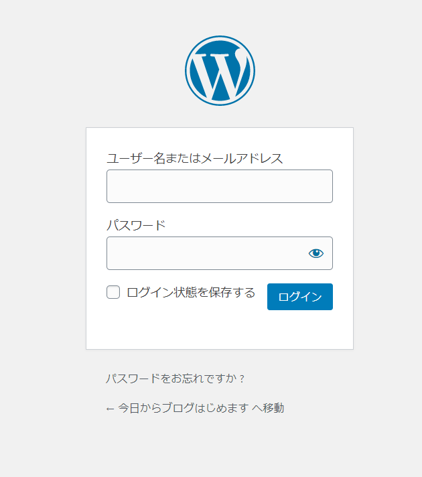Image resolution: width=422 pixels, height=477 pixels.
Task: Click the パスワード label above its field
Action: 136,225
